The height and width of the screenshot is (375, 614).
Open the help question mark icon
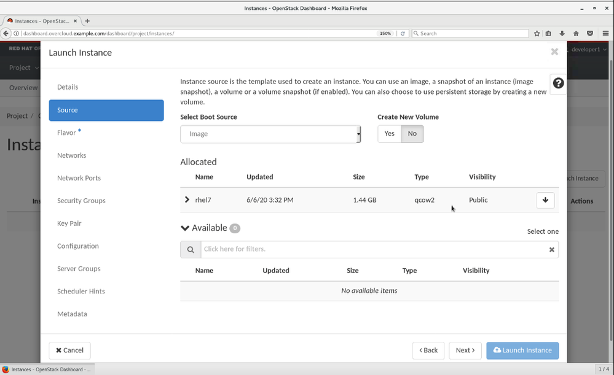558,83
